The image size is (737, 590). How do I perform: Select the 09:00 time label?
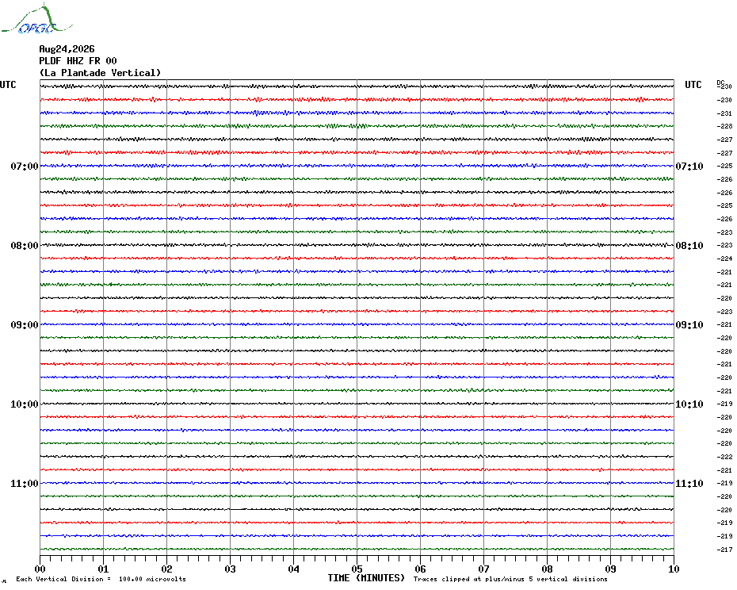(25, 325)
